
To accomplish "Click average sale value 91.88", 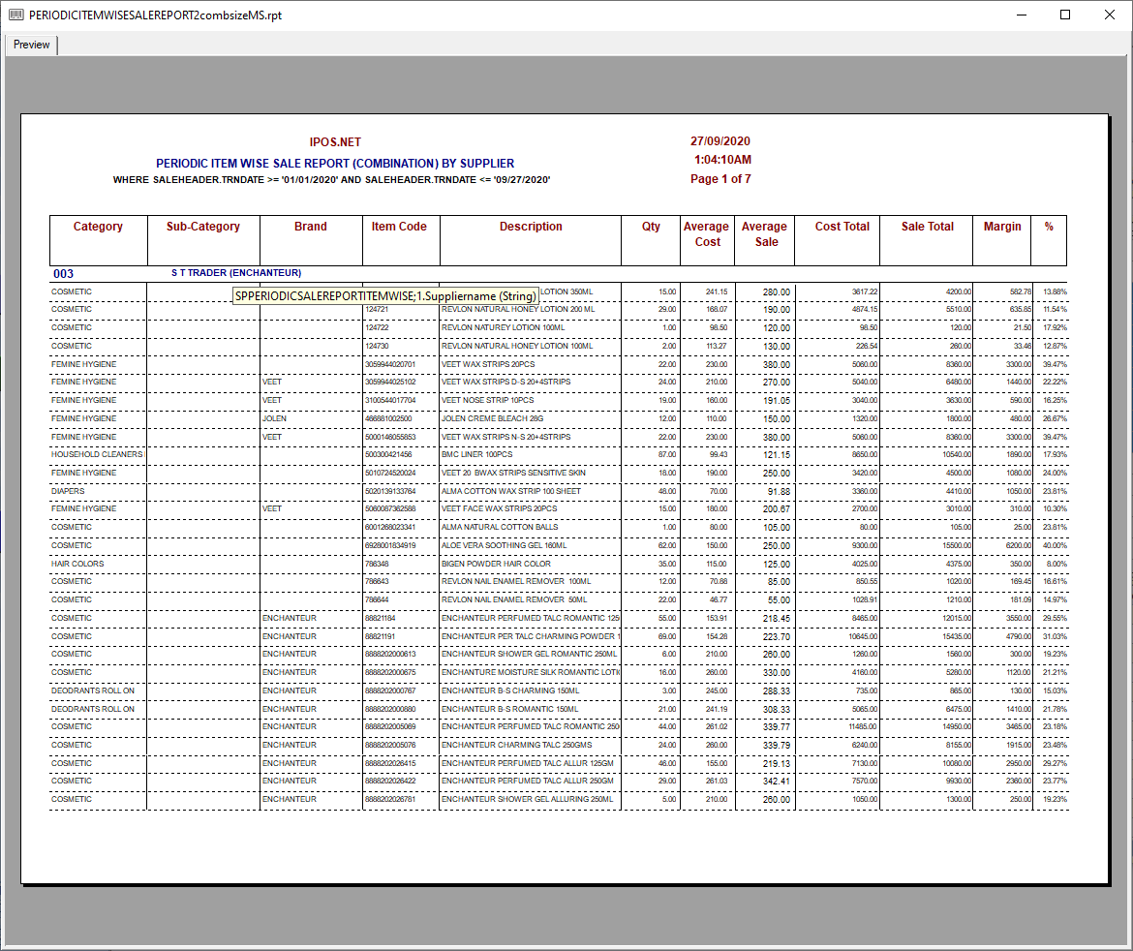I will tap(779, 491).
